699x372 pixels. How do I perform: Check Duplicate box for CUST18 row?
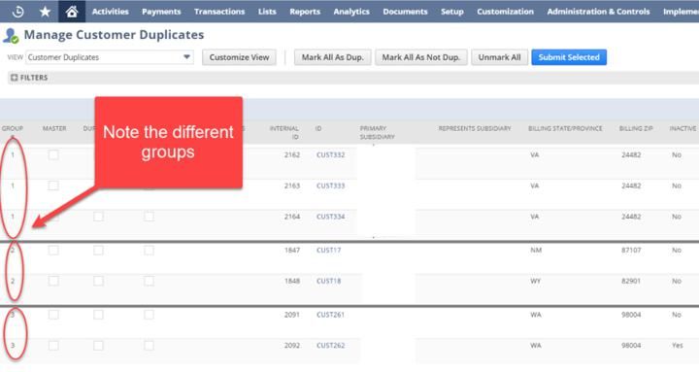coord(98,281)
